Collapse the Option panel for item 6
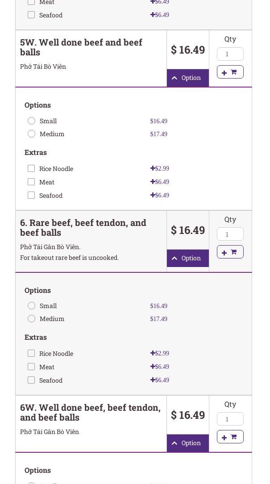This screenshot has height=484, width=270. click(187, 258)
